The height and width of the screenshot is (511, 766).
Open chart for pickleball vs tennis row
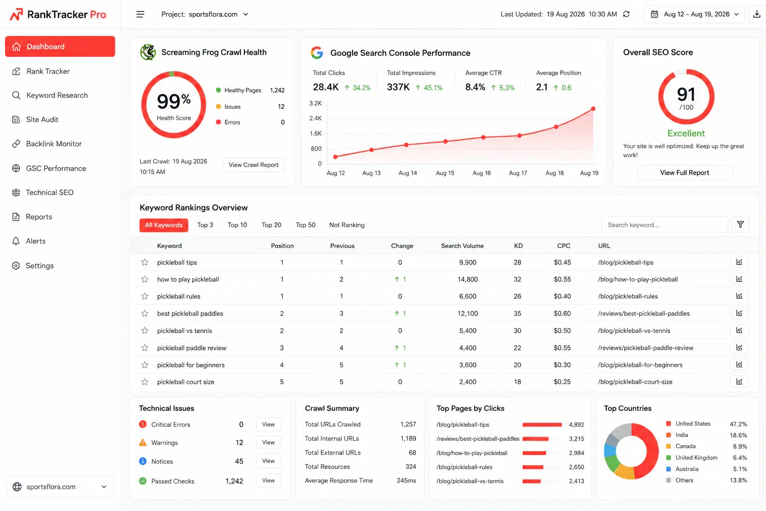(x=739, y=330)
